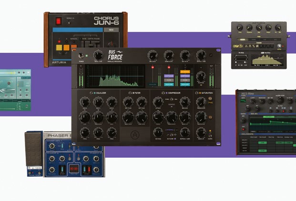This screenshot has height=201, width=296.
Task: Click the Filter HPF Peak knob
Action: coord(128,102)
